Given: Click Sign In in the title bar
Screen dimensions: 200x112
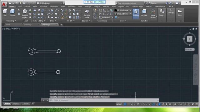Looking at the screenshot, I should (x=154, y=3).
